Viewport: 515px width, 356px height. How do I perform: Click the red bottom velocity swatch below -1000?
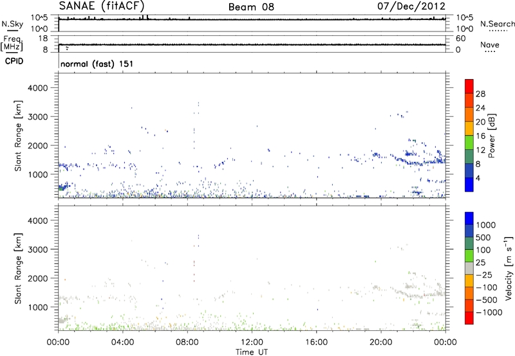(469, 318)
